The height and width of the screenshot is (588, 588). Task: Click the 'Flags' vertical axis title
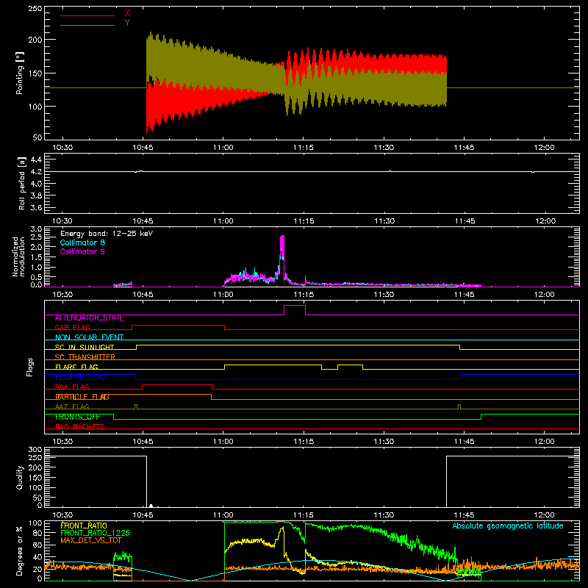[x=29, y=367]
